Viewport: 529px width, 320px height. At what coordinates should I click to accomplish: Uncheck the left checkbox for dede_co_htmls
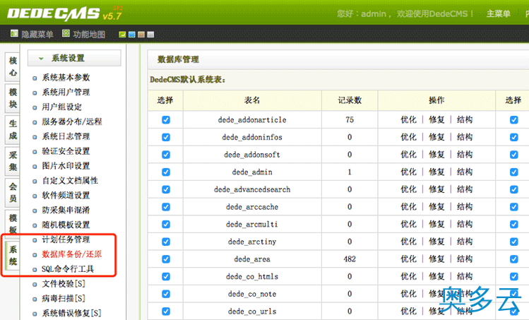point(166,276)
